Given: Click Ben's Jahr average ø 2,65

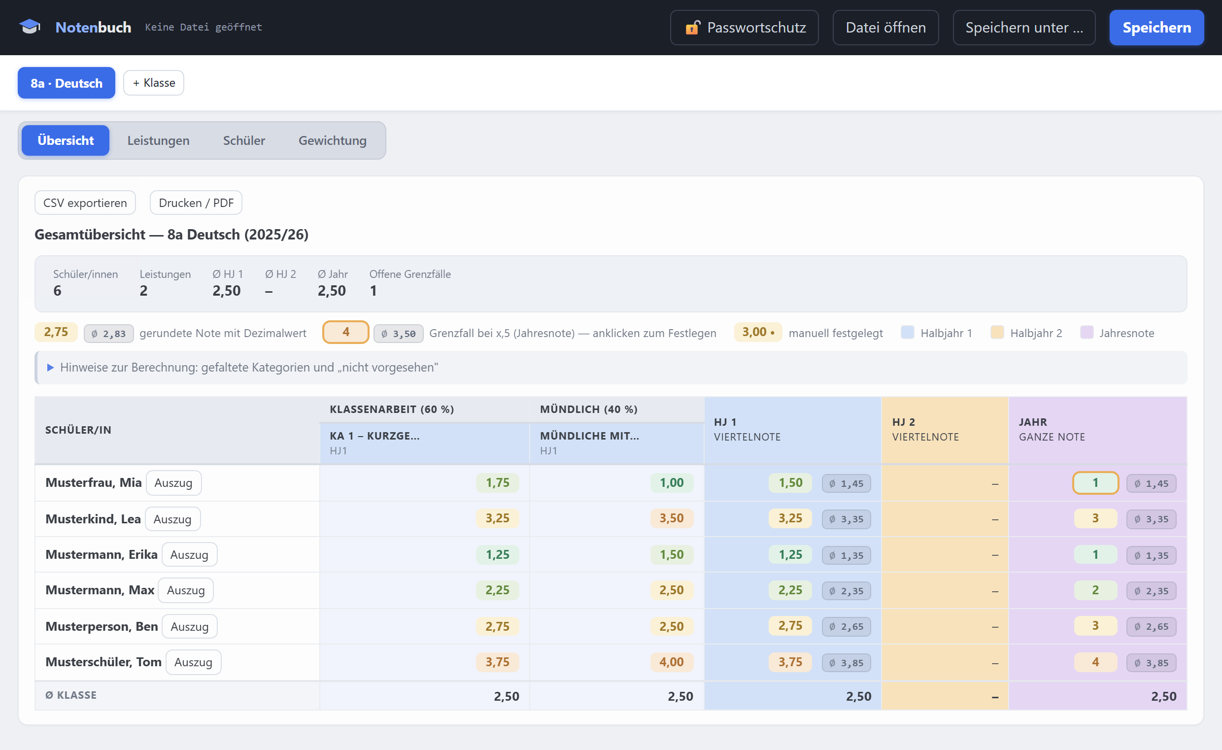Looking at the screenshot, I should point(1151,627).
